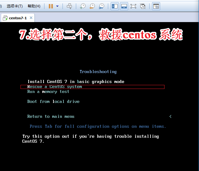Image resolution: width=199 pixels, height=171 pixels.
Task: Switch to the centos7-1 tab
Action: tap(18, 18)
